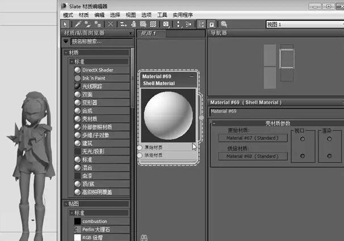Click the binoculars icon at view bottom
344x241 pixels.
coord(144,238)
